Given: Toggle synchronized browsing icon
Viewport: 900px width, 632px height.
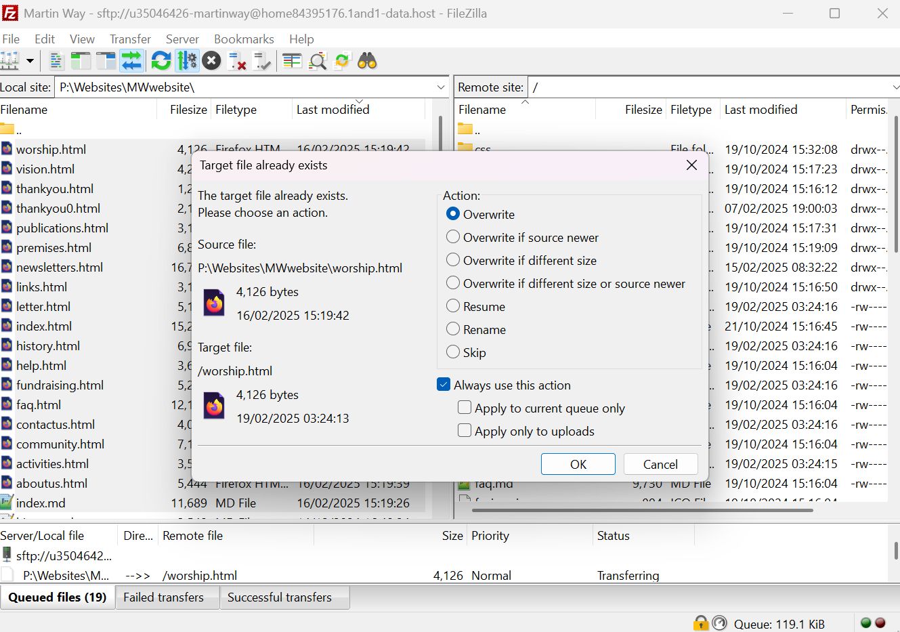Looking at the screenshot, I should coord(342,61).
